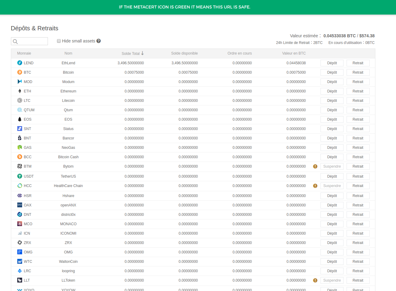Click the USDT TetherUS coin icon

coord(20,176)
